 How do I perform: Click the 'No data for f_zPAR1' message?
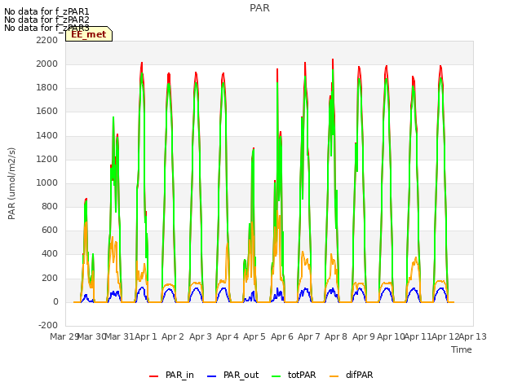pyautogui.click(x=46, y=11)
